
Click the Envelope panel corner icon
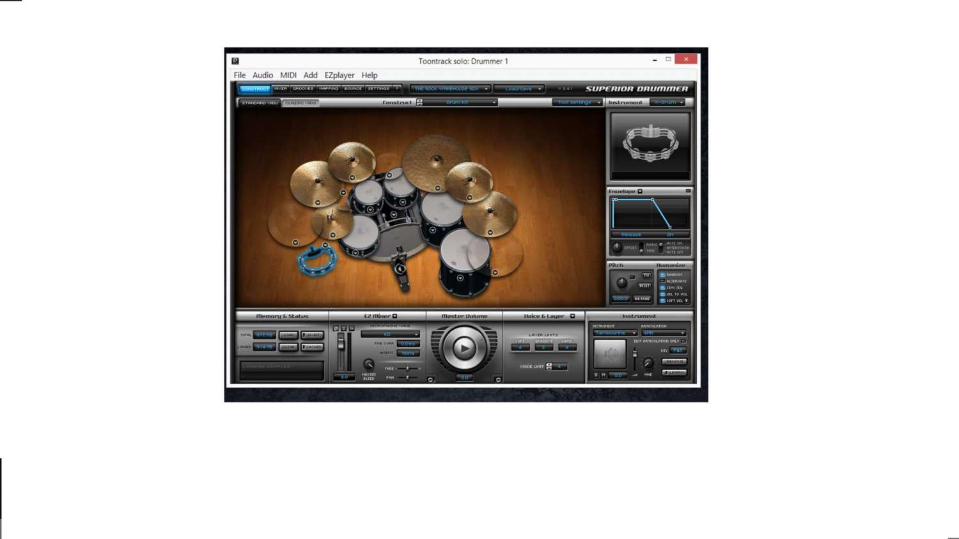pos(688,191)
